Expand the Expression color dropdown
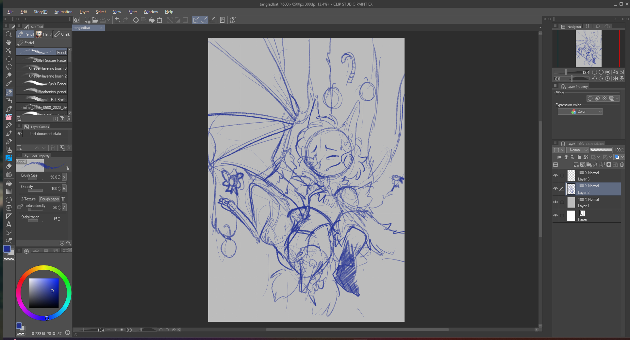Screen dimensions: 630x340 pyautogui.click(x=580, y=111)
